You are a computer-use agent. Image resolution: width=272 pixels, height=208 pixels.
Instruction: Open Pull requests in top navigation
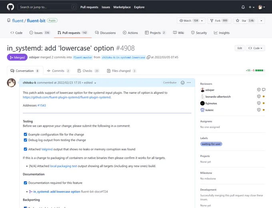click(x=89, y=7)
